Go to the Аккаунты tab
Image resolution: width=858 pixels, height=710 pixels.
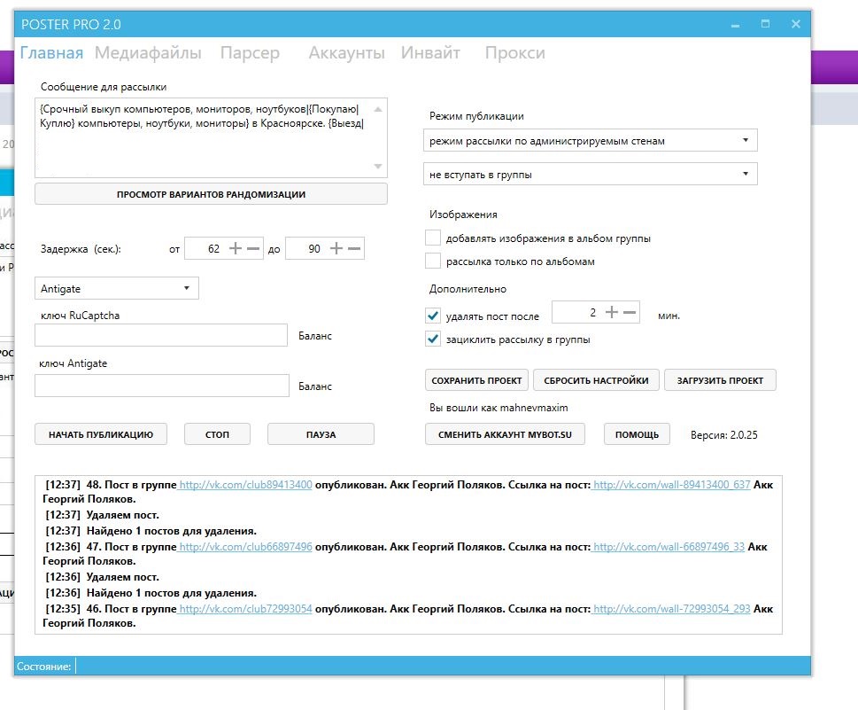point(347,53)
